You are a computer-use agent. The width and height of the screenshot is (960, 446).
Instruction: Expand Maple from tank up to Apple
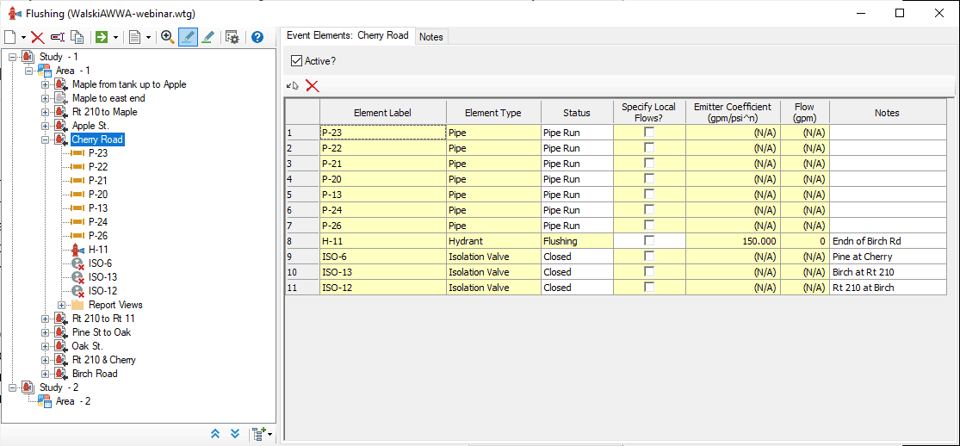pos(46,84)
